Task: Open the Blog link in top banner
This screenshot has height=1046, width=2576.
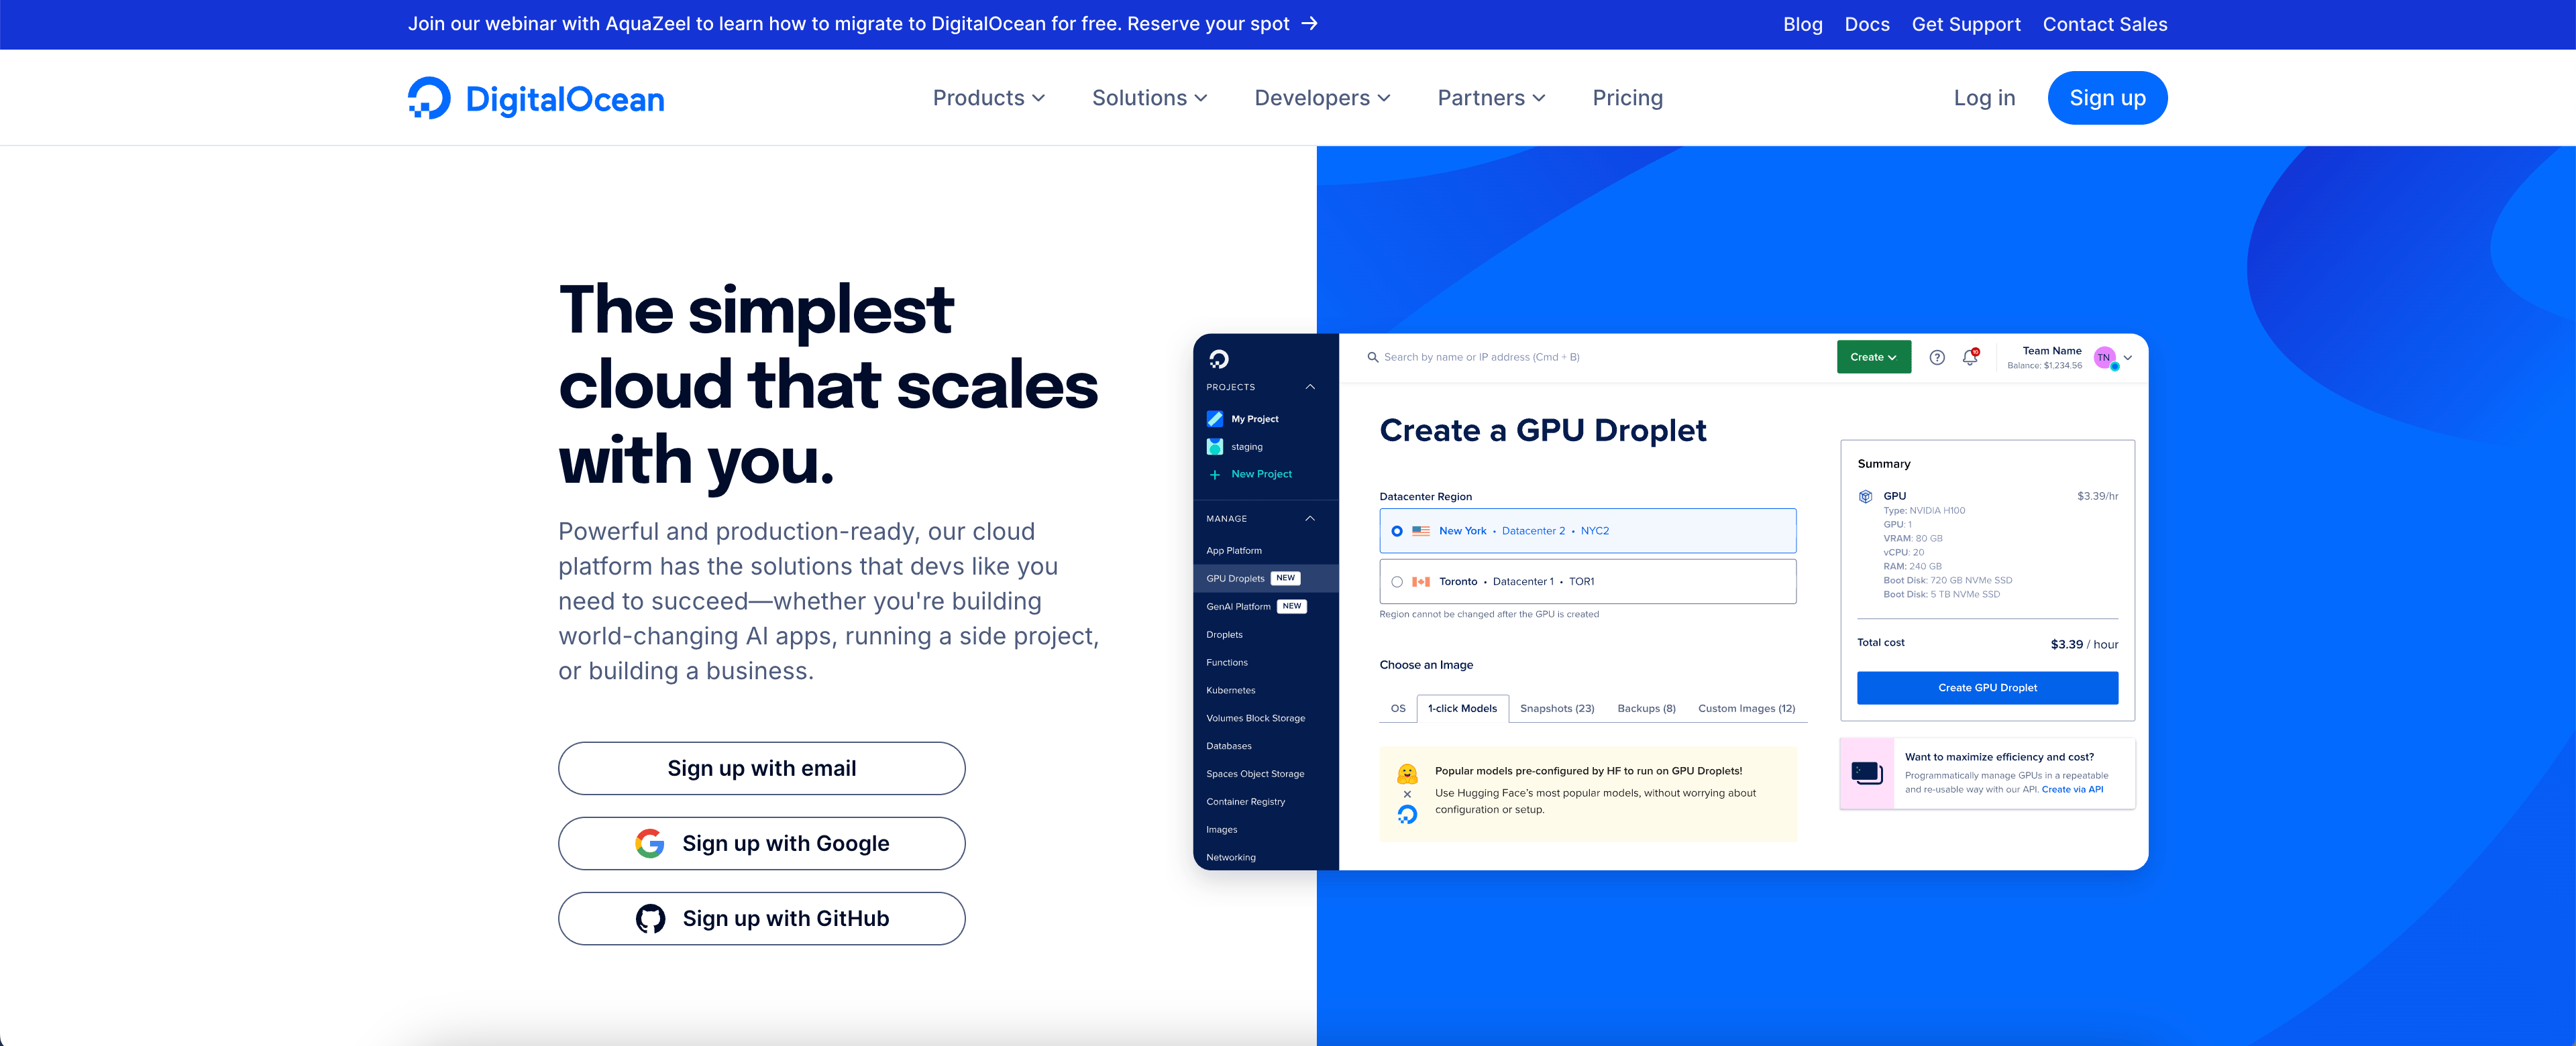Action: (1802, 24)
